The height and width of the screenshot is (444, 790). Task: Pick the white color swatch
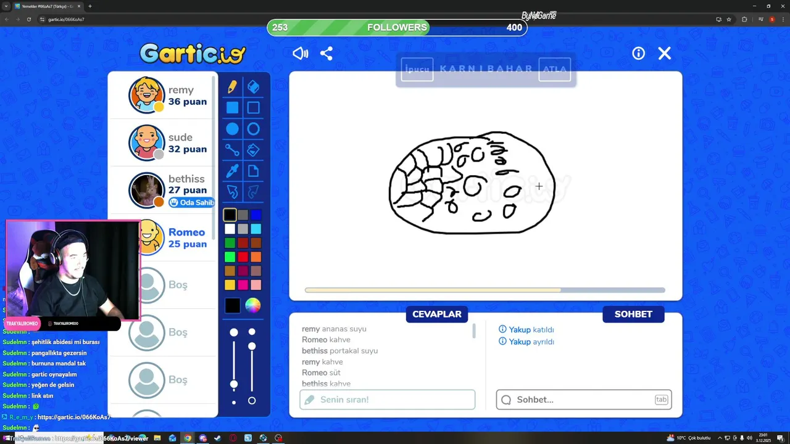click(x=230, y=229)
